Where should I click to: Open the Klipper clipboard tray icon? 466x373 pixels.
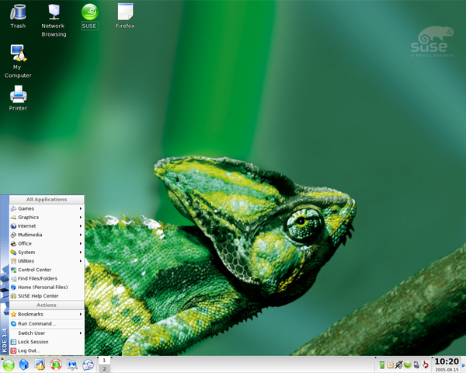391,364
